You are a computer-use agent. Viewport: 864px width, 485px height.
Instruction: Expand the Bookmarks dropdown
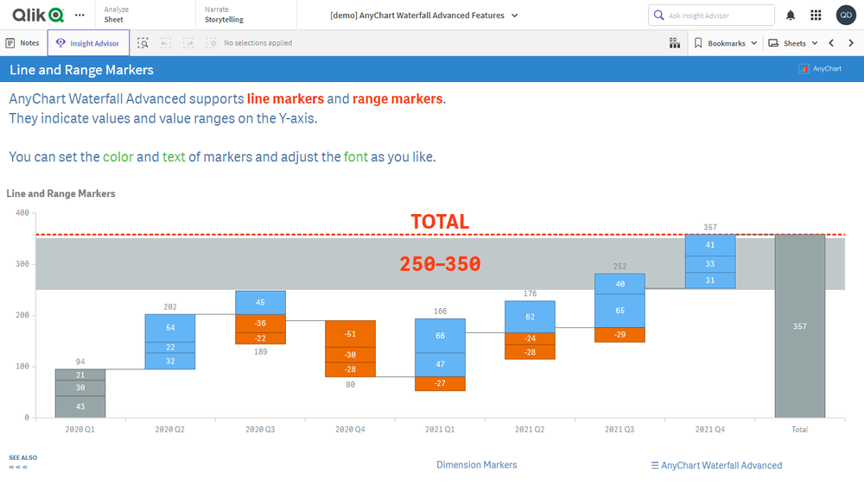pyautogui.click(x=726, y=43)
